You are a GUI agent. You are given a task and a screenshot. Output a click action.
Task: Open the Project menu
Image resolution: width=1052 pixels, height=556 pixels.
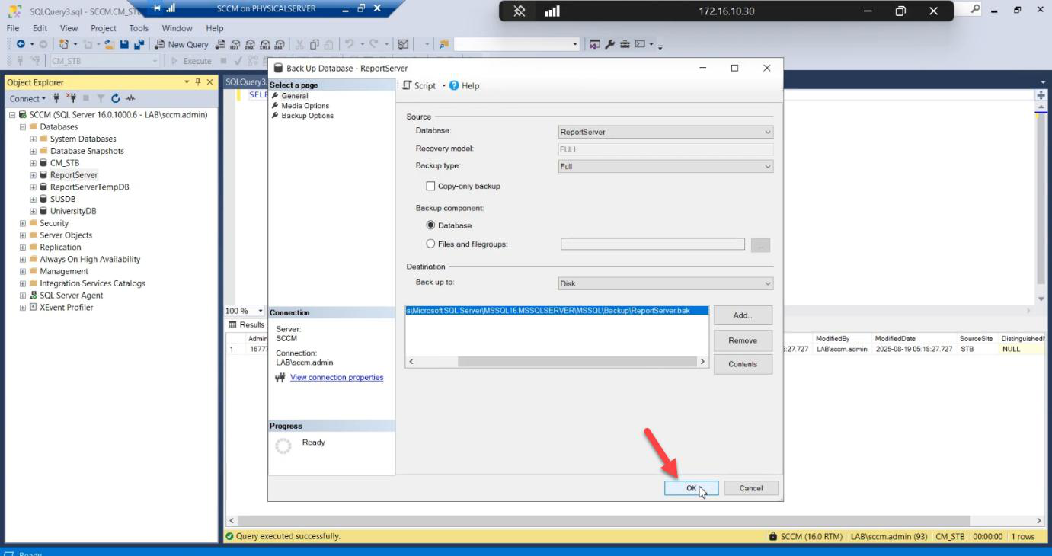pos(104,28)
